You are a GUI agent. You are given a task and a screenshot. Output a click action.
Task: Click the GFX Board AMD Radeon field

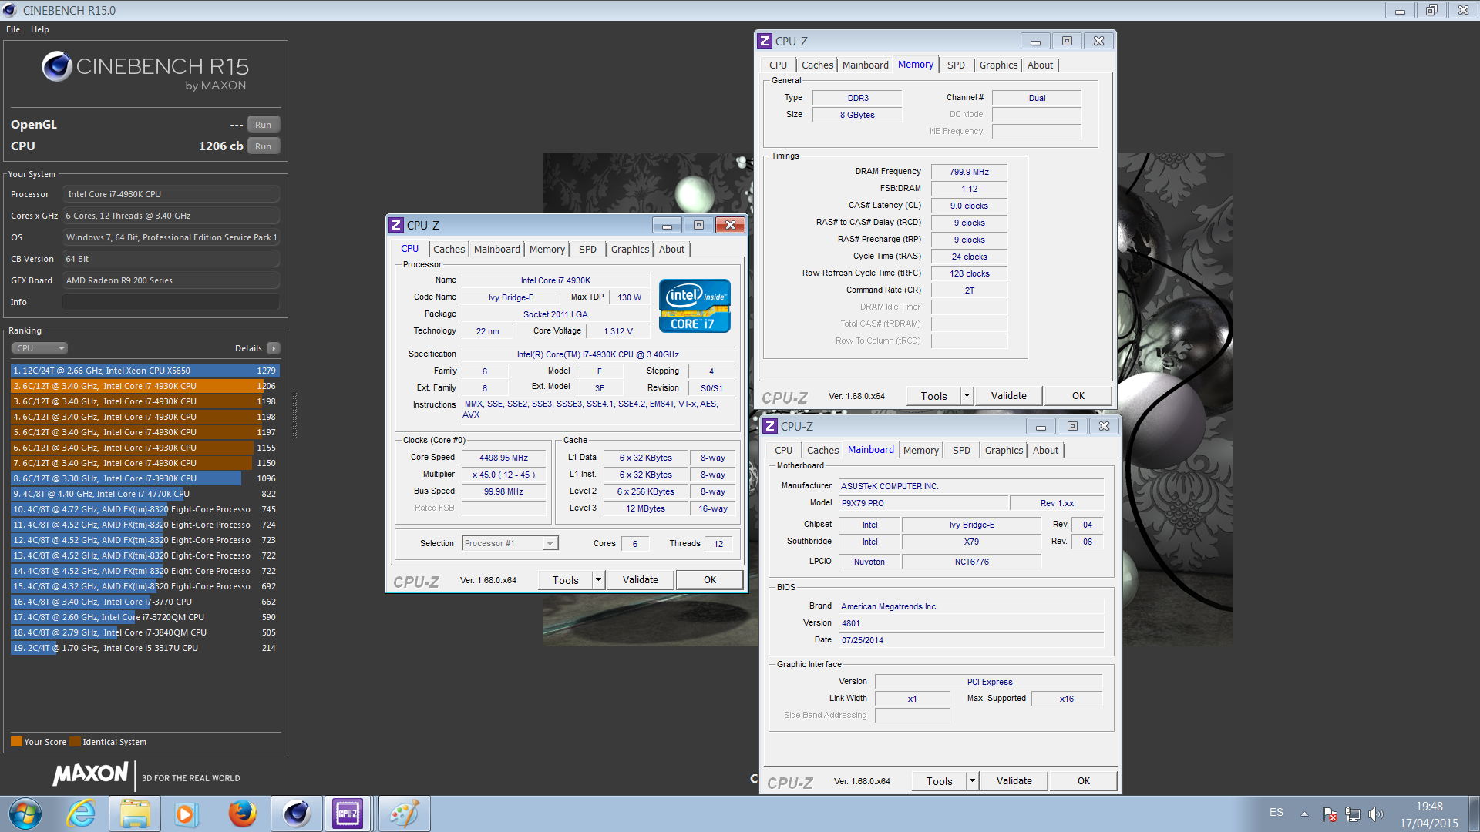170,280
